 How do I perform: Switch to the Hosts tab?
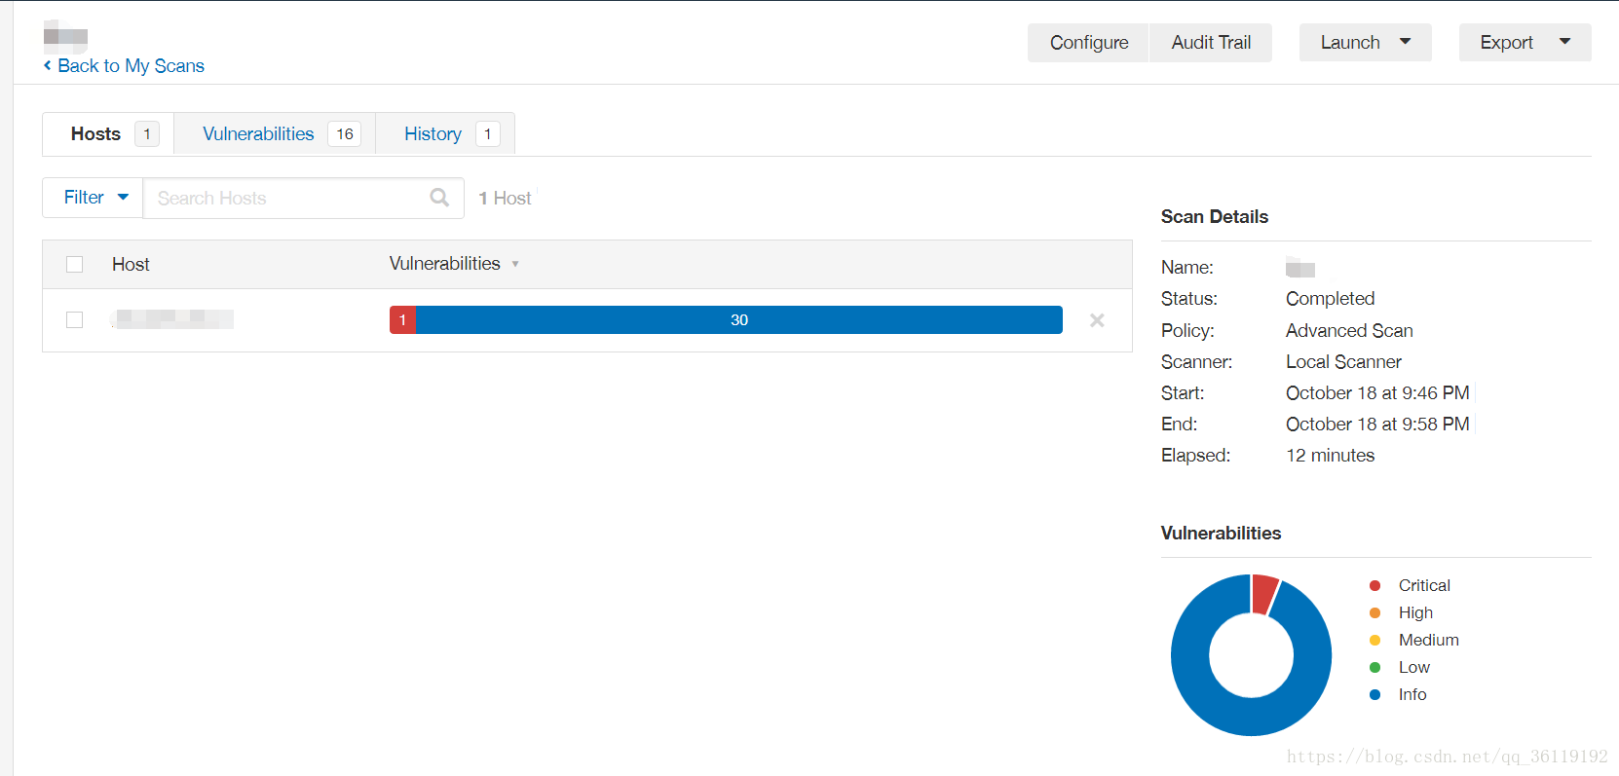[108, 133]
